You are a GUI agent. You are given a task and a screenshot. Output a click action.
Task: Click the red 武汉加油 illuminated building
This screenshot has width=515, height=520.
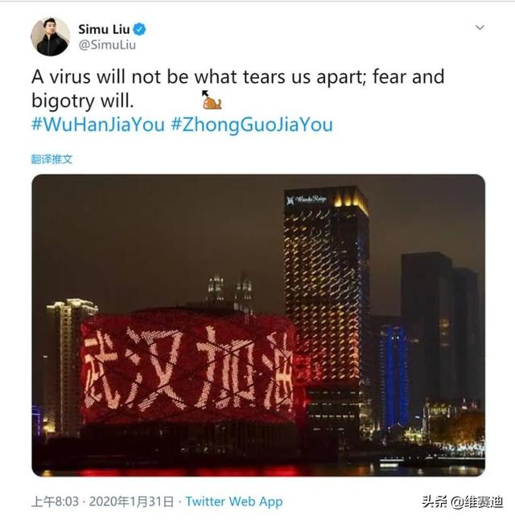pyautogui.click(x=187, y=368)
